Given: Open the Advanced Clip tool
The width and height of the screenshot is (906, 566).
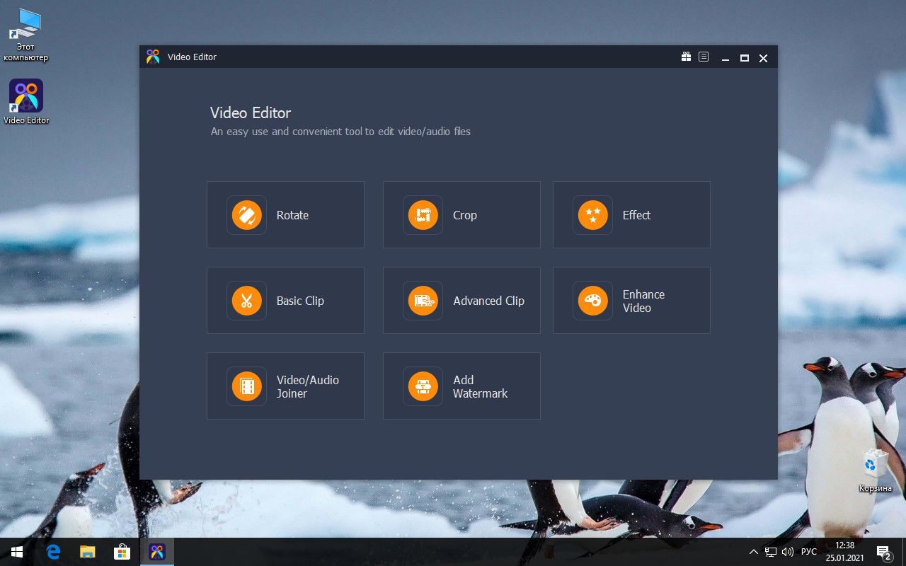Looking at the screenshot, I should click(x=461, y=300).
